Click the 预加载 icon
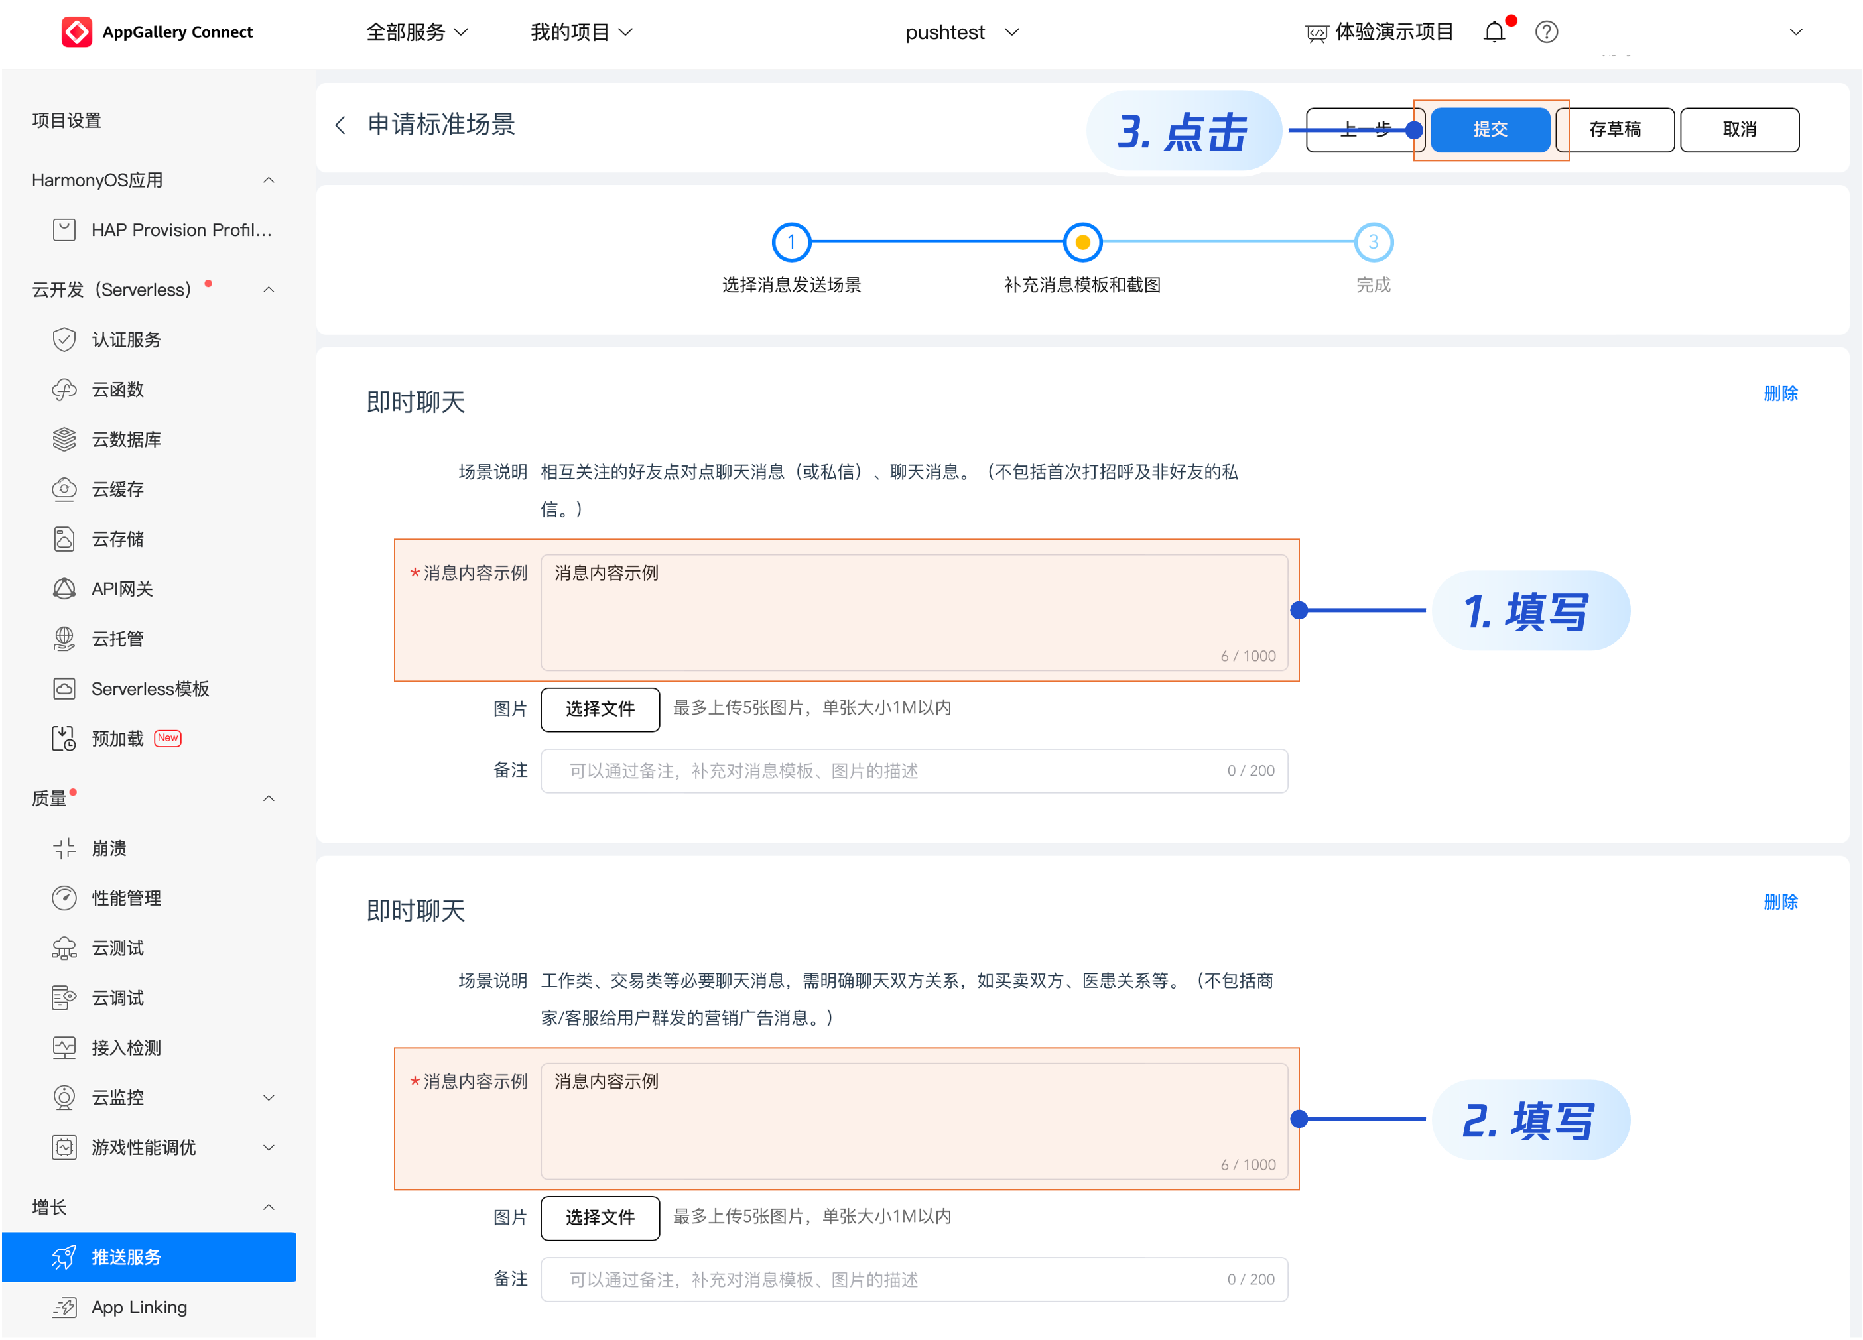Screen dimensions: 1863x1340 pyautogui.click(x=64, y=738)
